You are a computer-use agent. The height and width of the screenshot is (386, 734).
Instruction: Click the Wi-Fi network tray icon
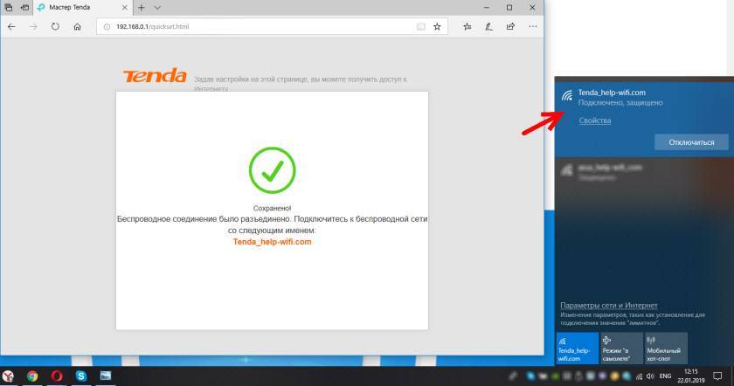[640, 376]
